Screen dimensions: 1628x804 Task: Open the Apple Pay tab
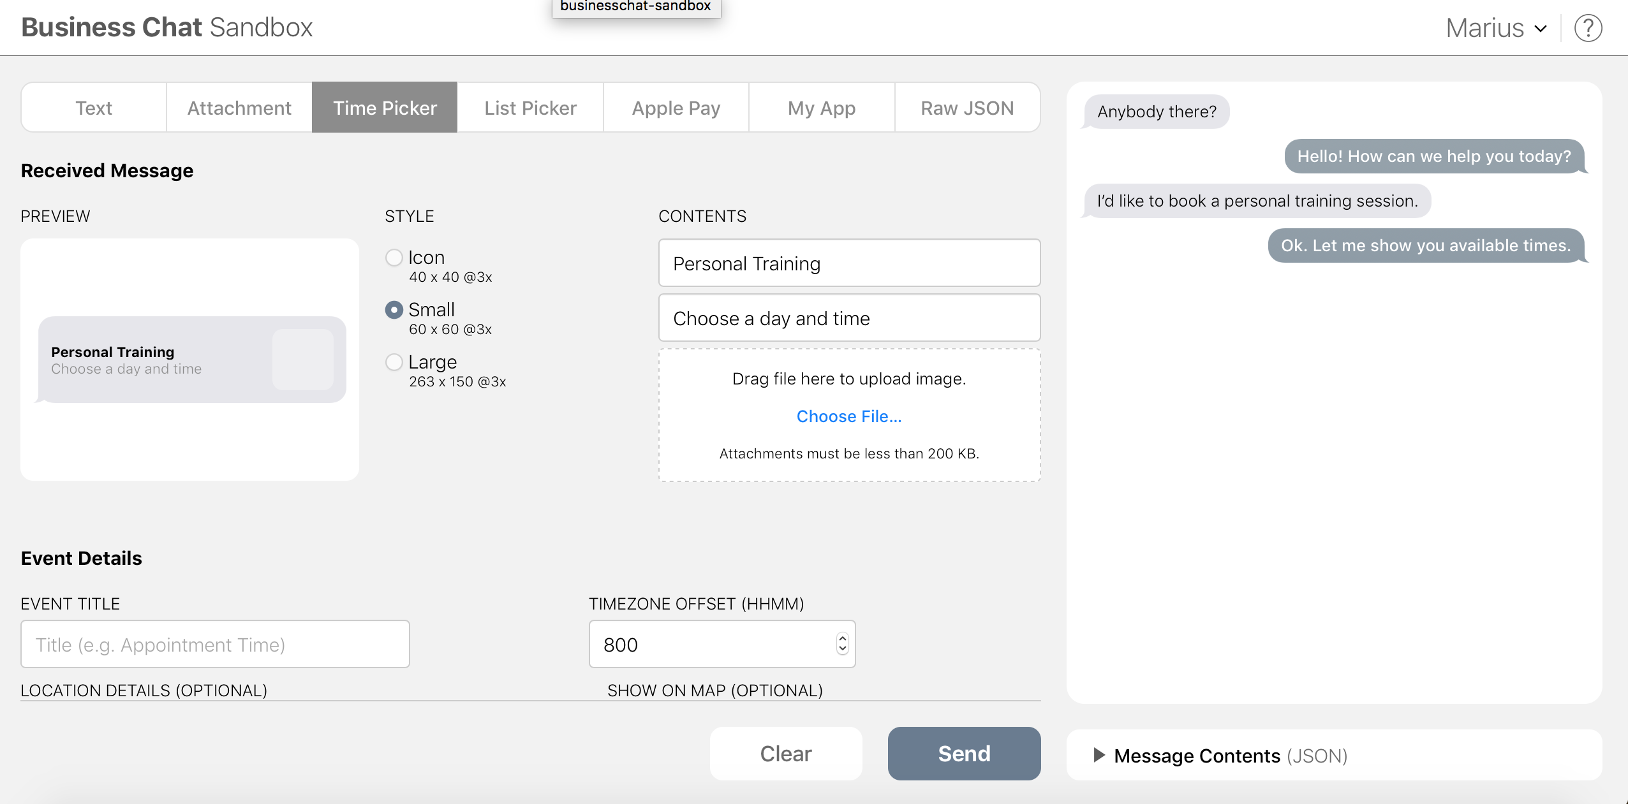[x=676, y=108]
